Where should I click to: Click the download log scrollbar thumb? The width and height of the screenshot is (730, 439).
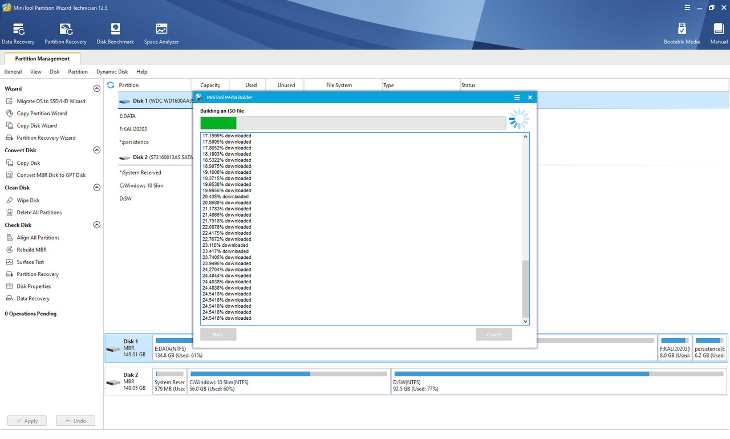coord(526,288)
